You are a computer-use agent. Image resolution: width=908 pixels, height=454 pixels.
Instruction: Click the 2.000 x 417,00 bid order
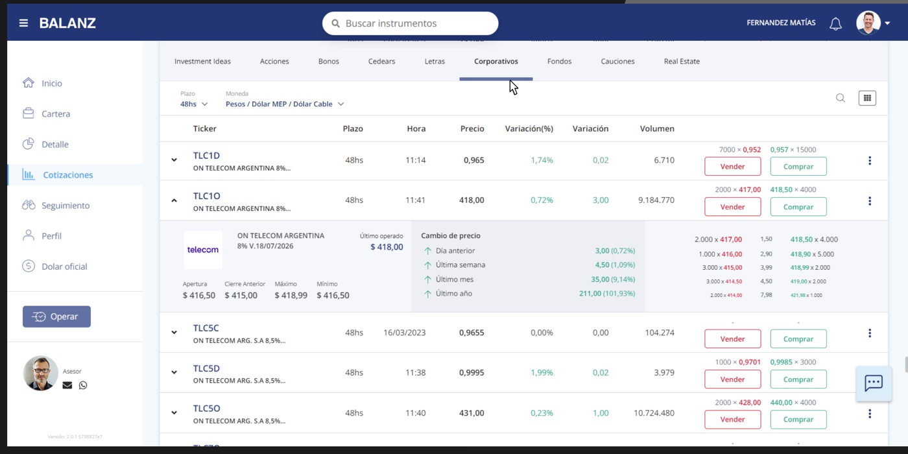click(718, 239)
